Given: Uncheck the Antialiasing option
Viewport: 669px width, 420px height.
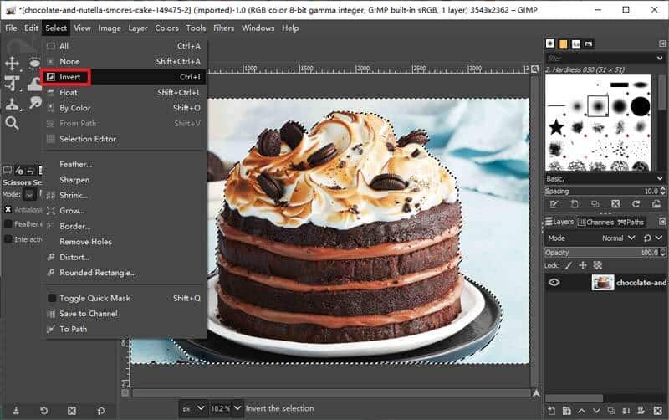Looking at the screenshot, I should click(8, 209).
